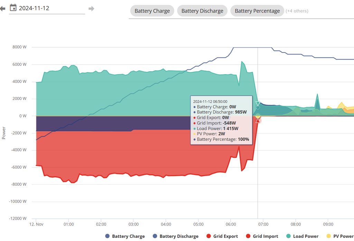Open the calendar date picker icon
The image size is (354, 241).
[13, 8]
